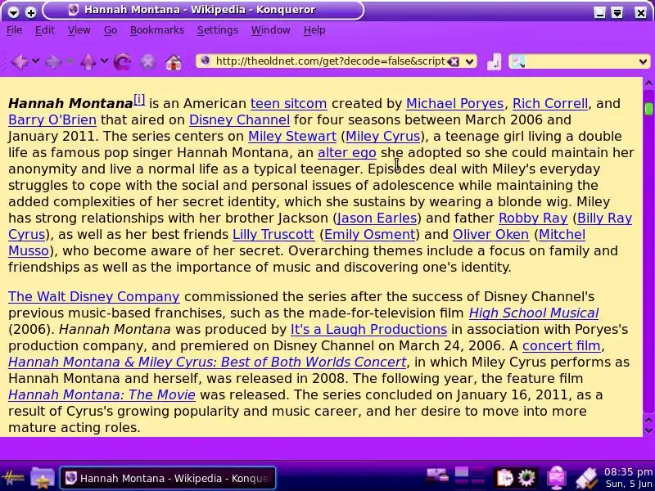Click the plus button in the title bar
This screenshot has height=491, width=655.
30,12
